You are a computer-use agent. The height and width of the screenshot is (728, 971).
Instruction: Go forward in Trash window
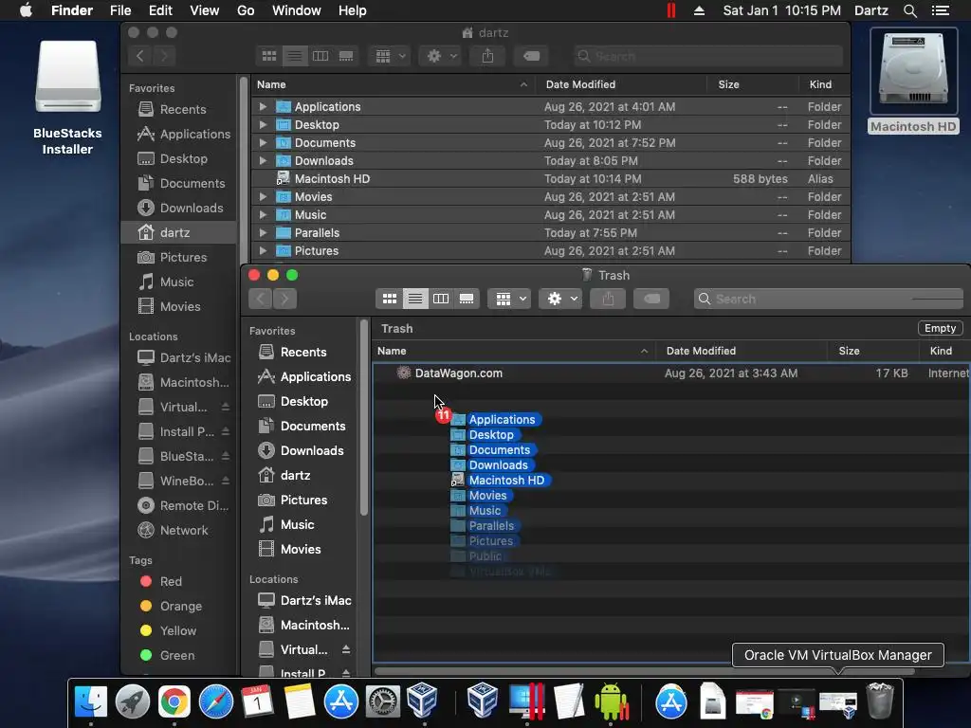(284, 299)
